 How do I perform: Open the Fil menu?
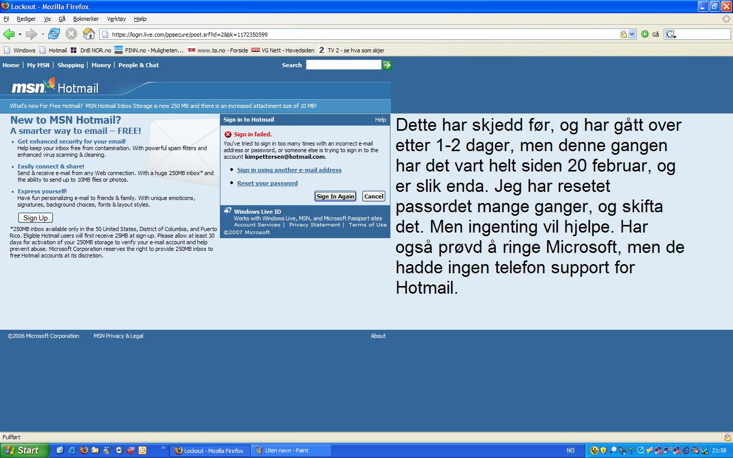(x=6, y=19)
